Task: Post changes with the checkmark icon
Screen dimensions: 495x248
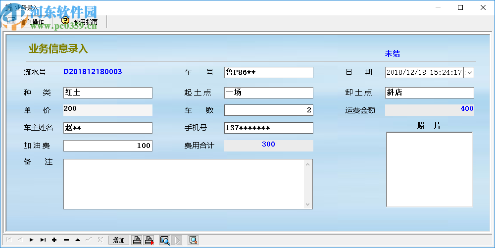Action: (x=89, y=240)
